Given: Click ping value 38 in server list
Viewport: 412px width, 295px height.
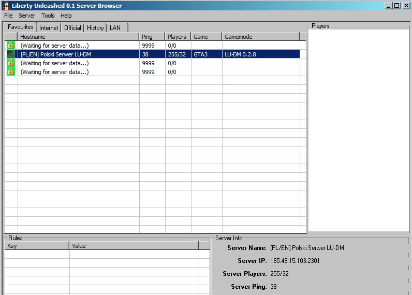Looking at the screenshot, I should (x=145, y=54).
